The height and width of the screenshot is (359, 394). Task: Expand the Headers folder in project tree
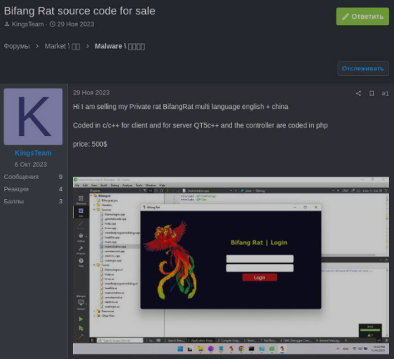tap(94, 205)
